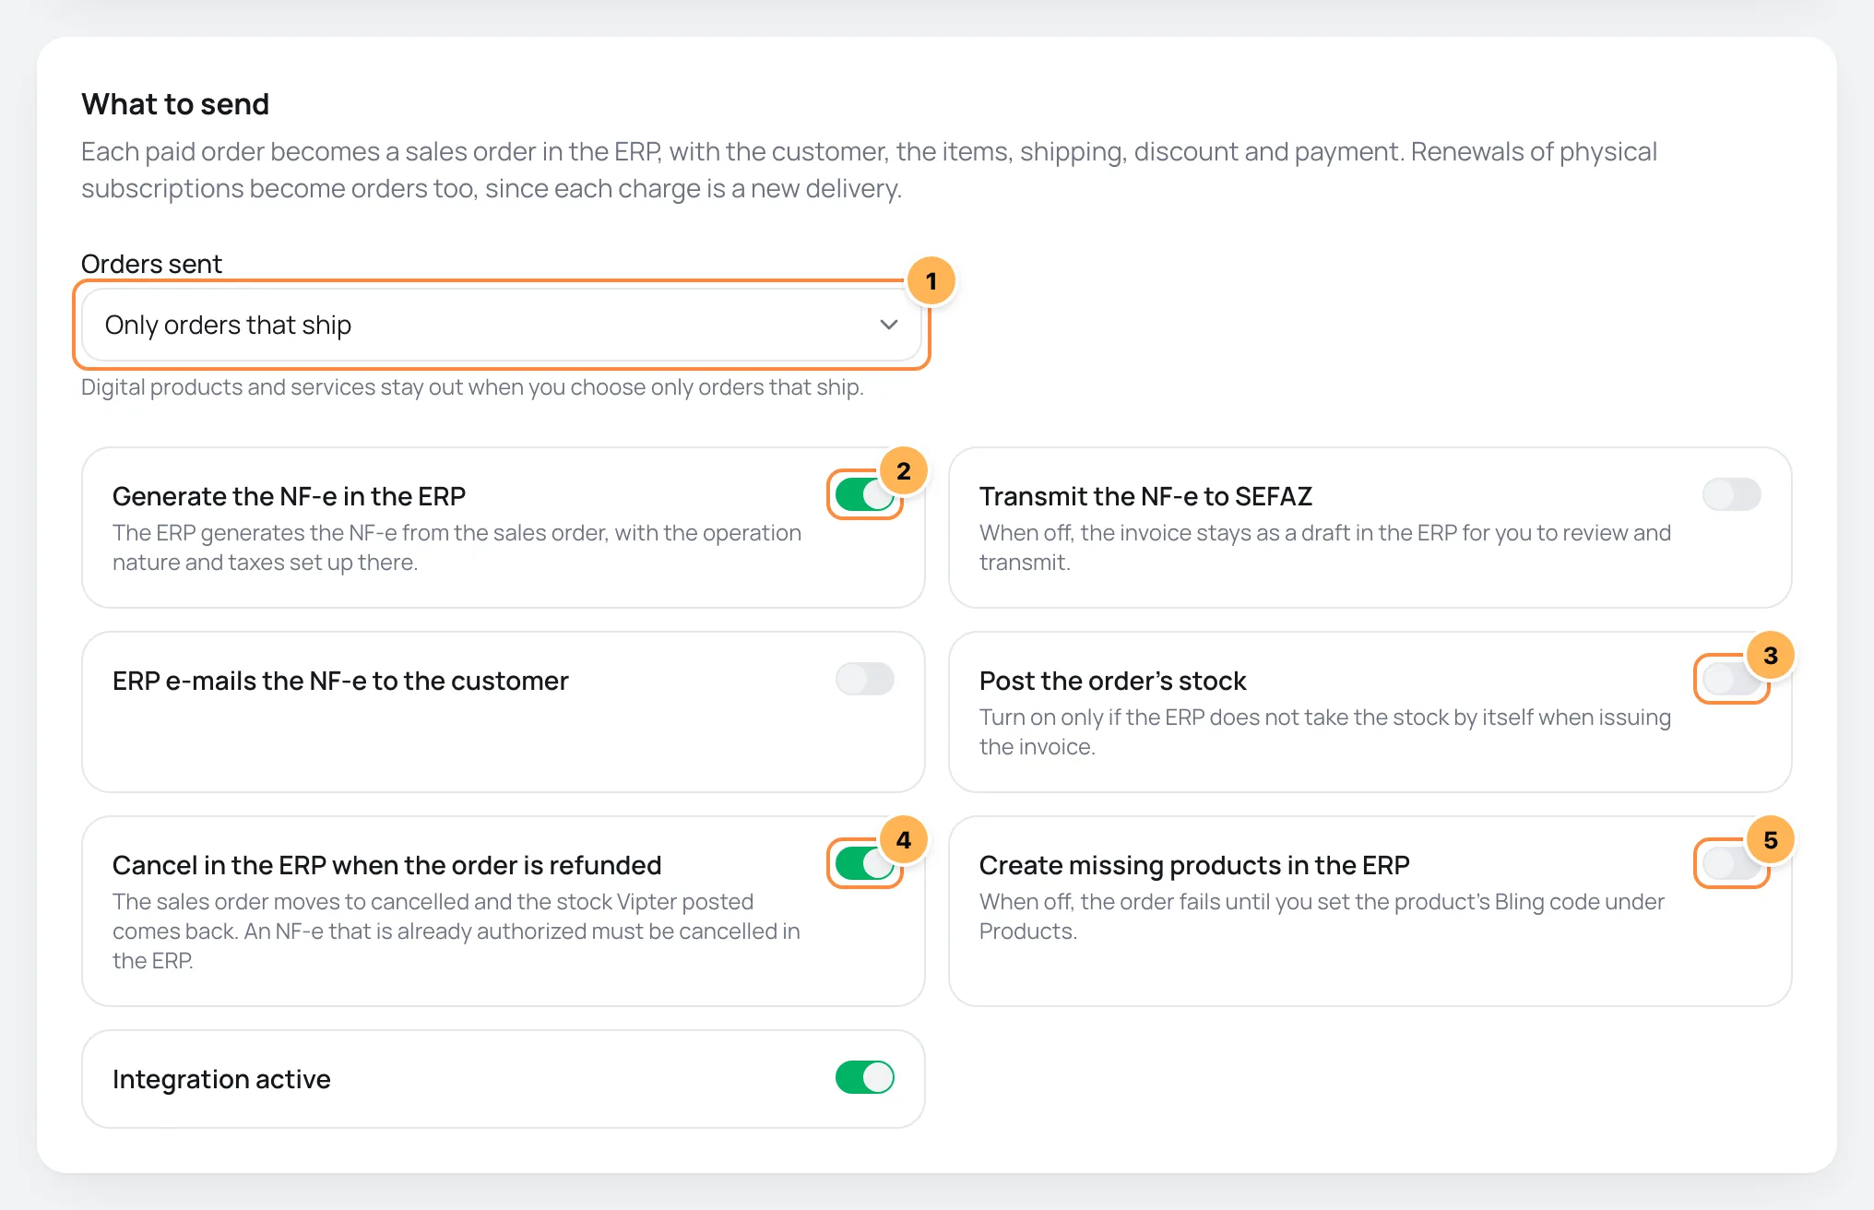This screenshot has height=1210, width=1874.
Task: Click 'ERP e-mails the NF-e to the customer' title
Action: (340, 681)
